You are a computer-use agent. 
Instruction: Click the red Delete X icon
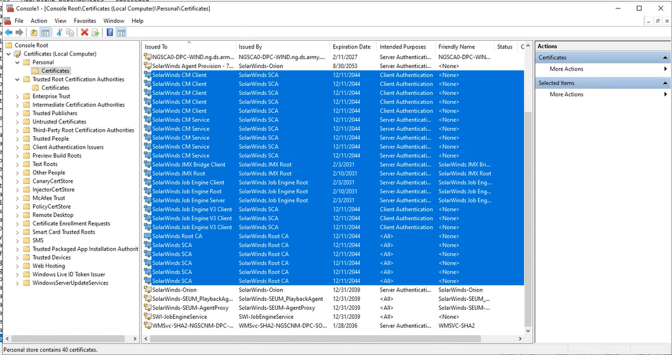pos(85,32)
